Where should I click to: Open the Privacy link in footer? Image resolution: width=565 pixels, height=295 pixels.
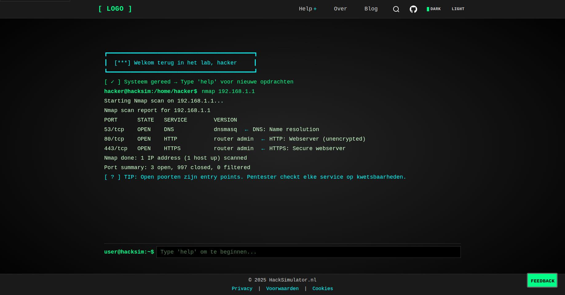(242, 289)
